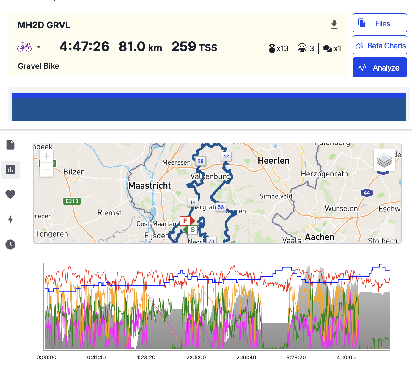
Task: Click the Analyze button
Action: point(380,68)
